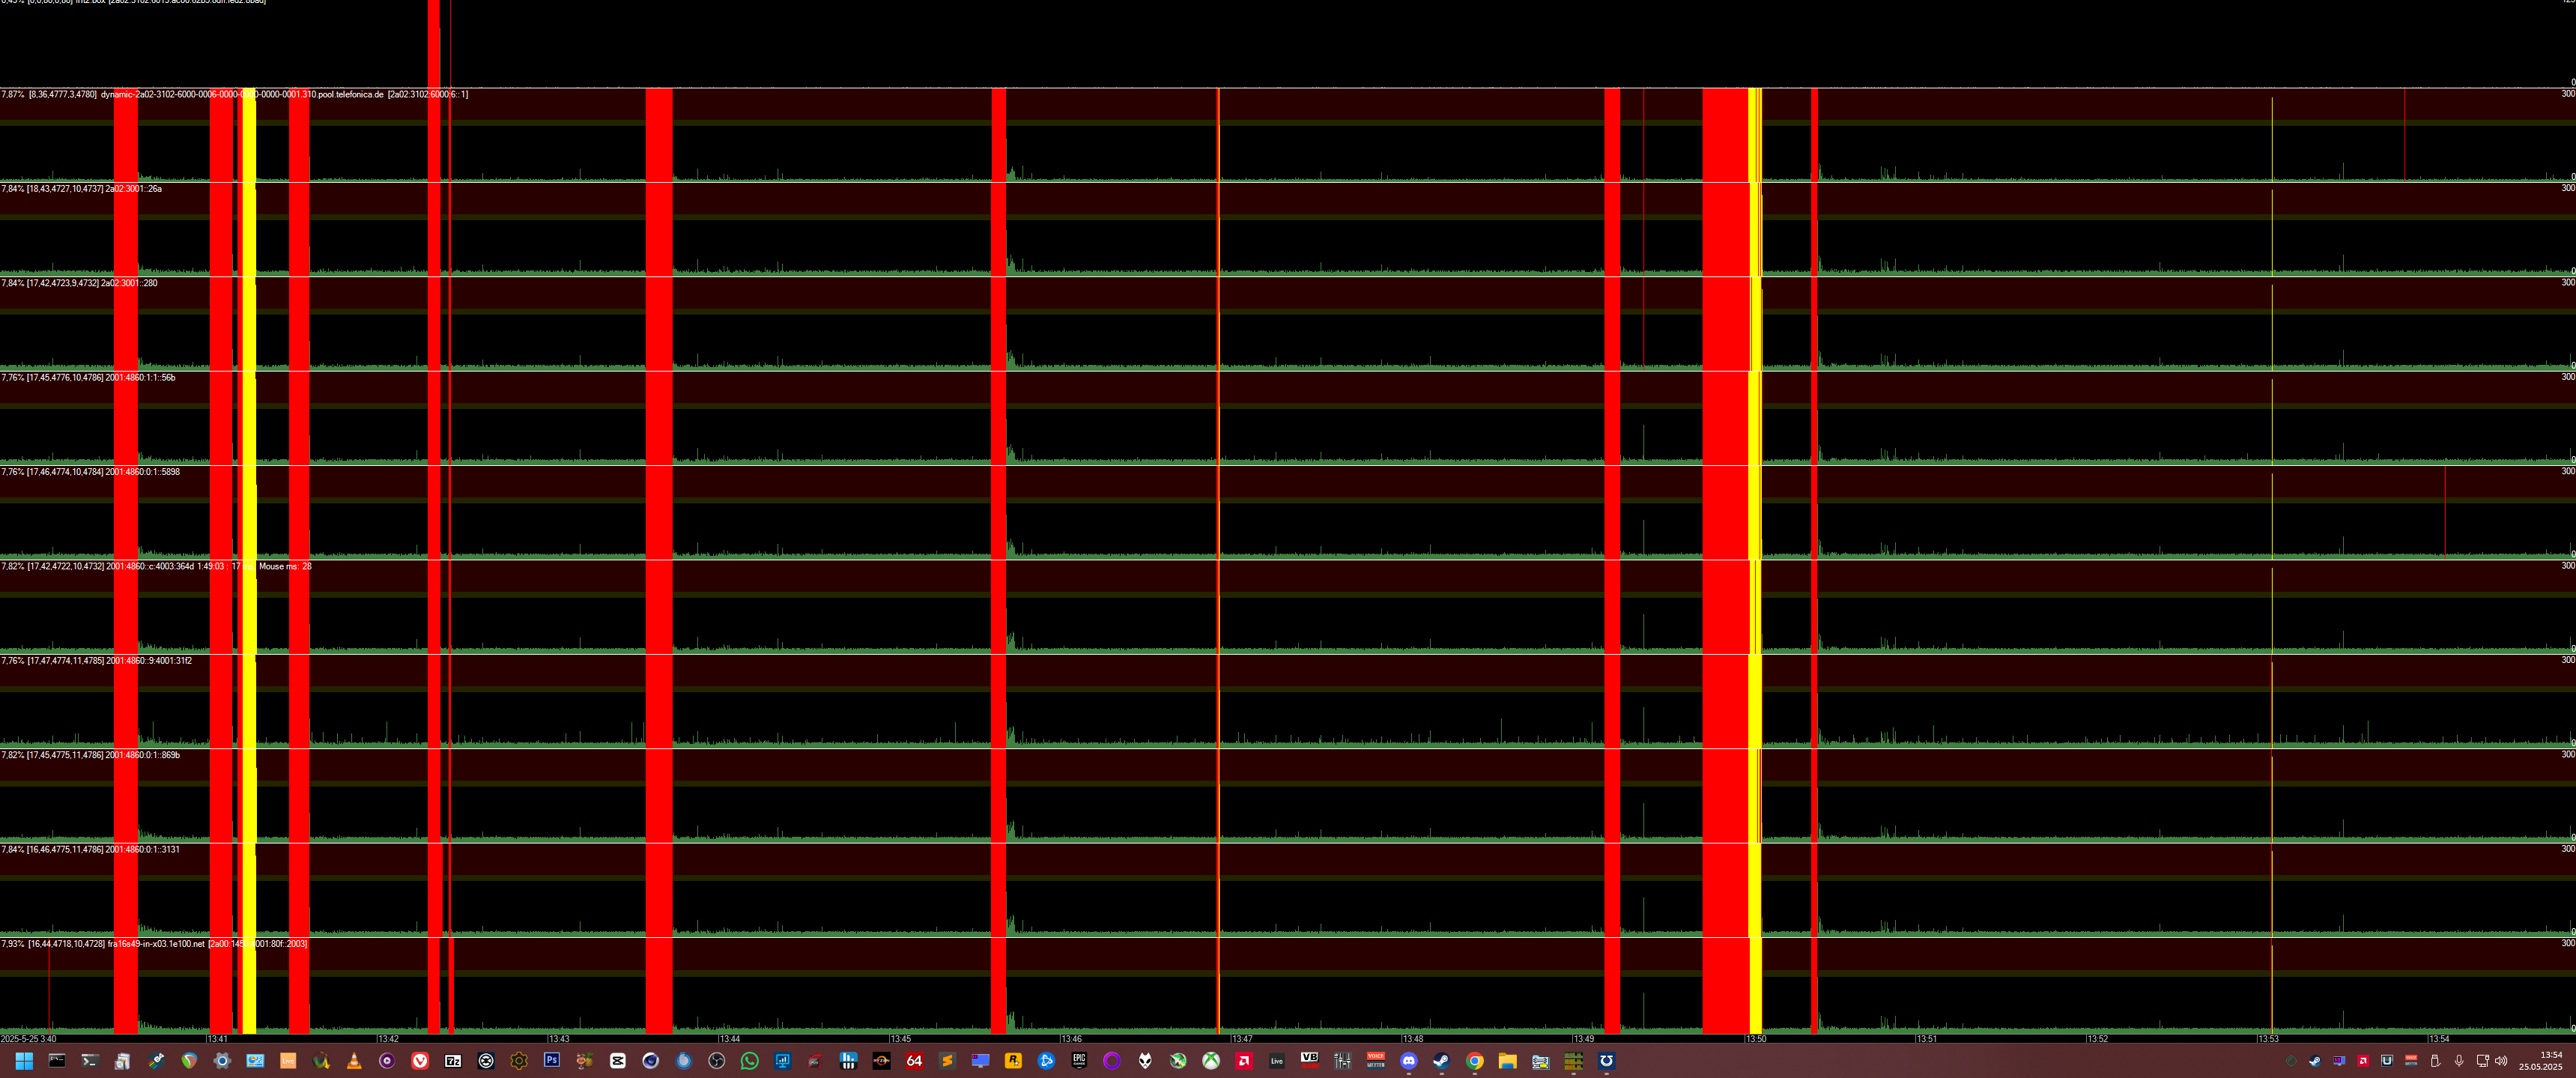Click the fra16s49-in-x03.1e100.net graph row label
Screen dimensions: 2576x1078
(156, 944)
